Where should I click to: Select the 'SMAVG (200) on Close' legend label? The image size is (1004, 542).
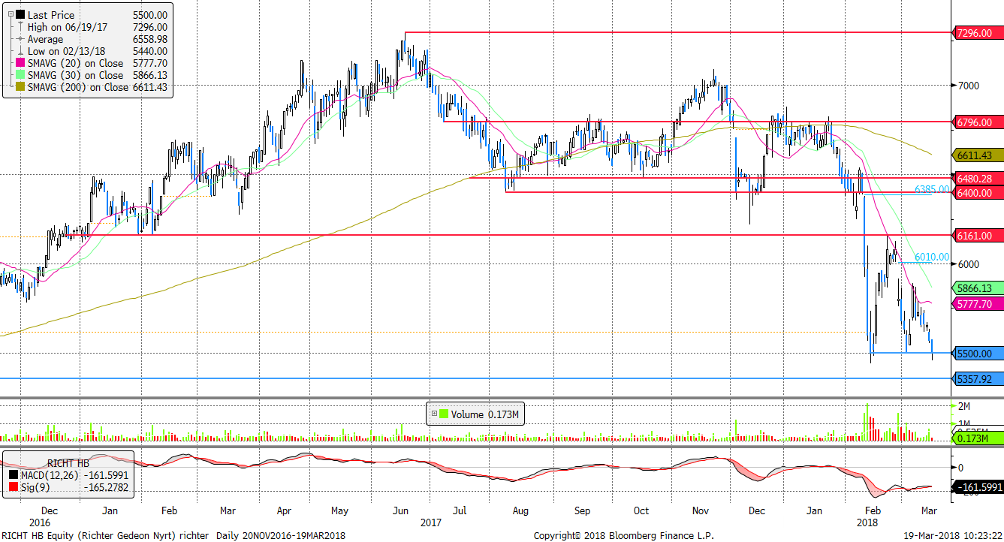coord(78,87)
